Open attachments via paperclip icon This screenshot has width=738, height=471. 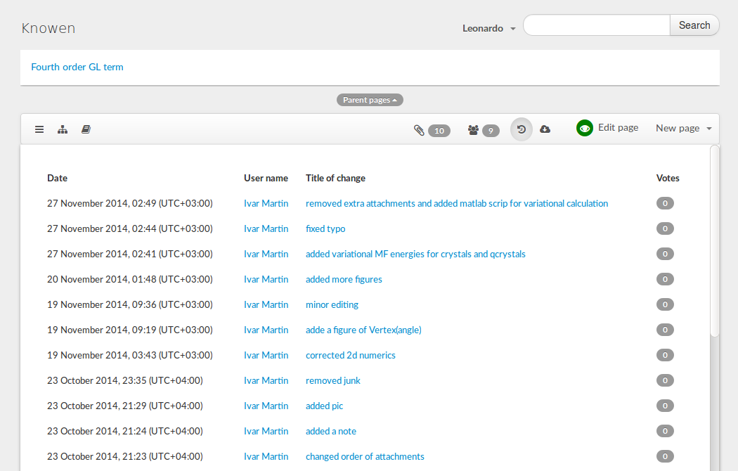(420, 130)
